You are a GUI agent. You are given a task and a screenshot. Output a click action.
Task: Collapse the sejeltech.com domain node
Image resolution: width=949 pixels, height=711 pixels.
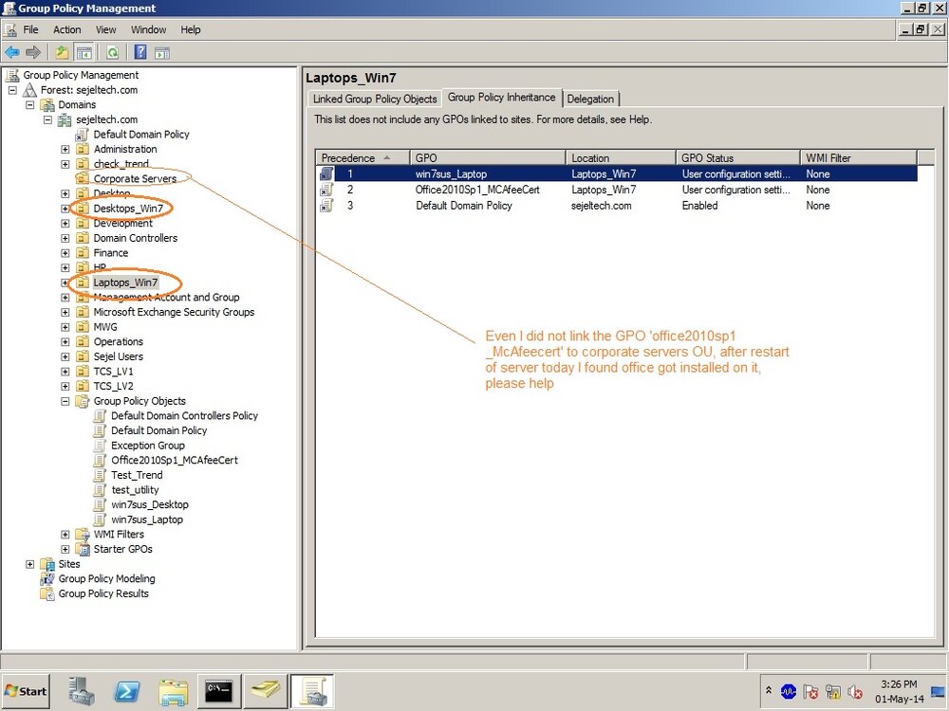pyautogui.click(x=47, y=119)
